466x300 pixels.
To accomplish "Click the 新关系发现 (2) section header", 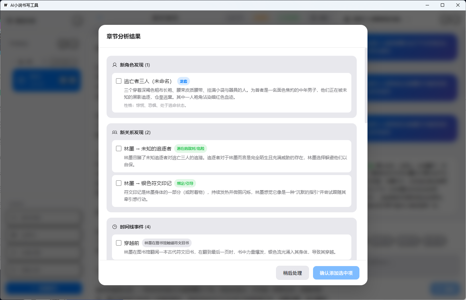I will [x=135, y=132].
